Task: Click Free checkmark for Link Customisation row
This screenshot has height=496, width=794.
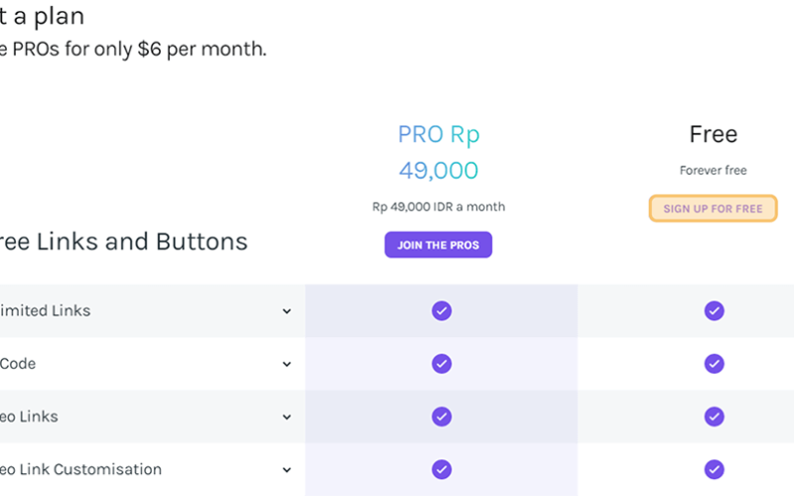Action: click(714, 469)
